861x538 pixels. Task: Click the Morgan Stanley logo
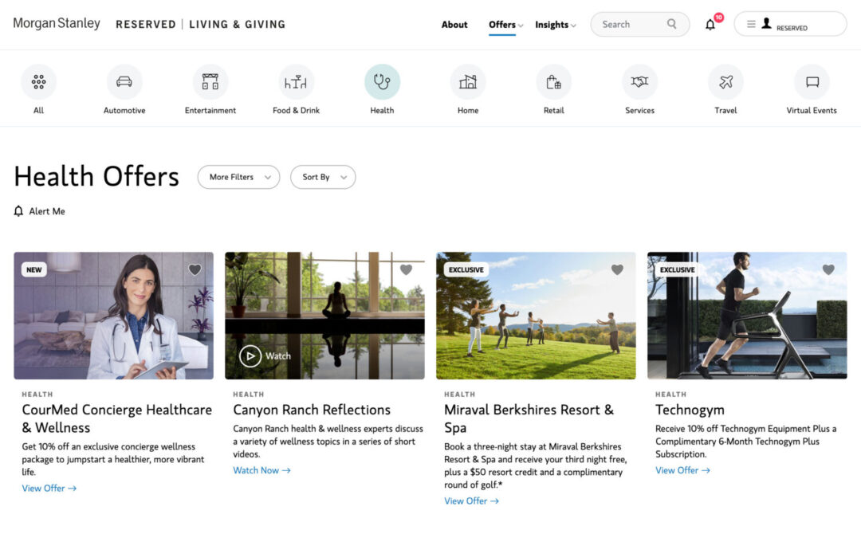tap(57, 24)
